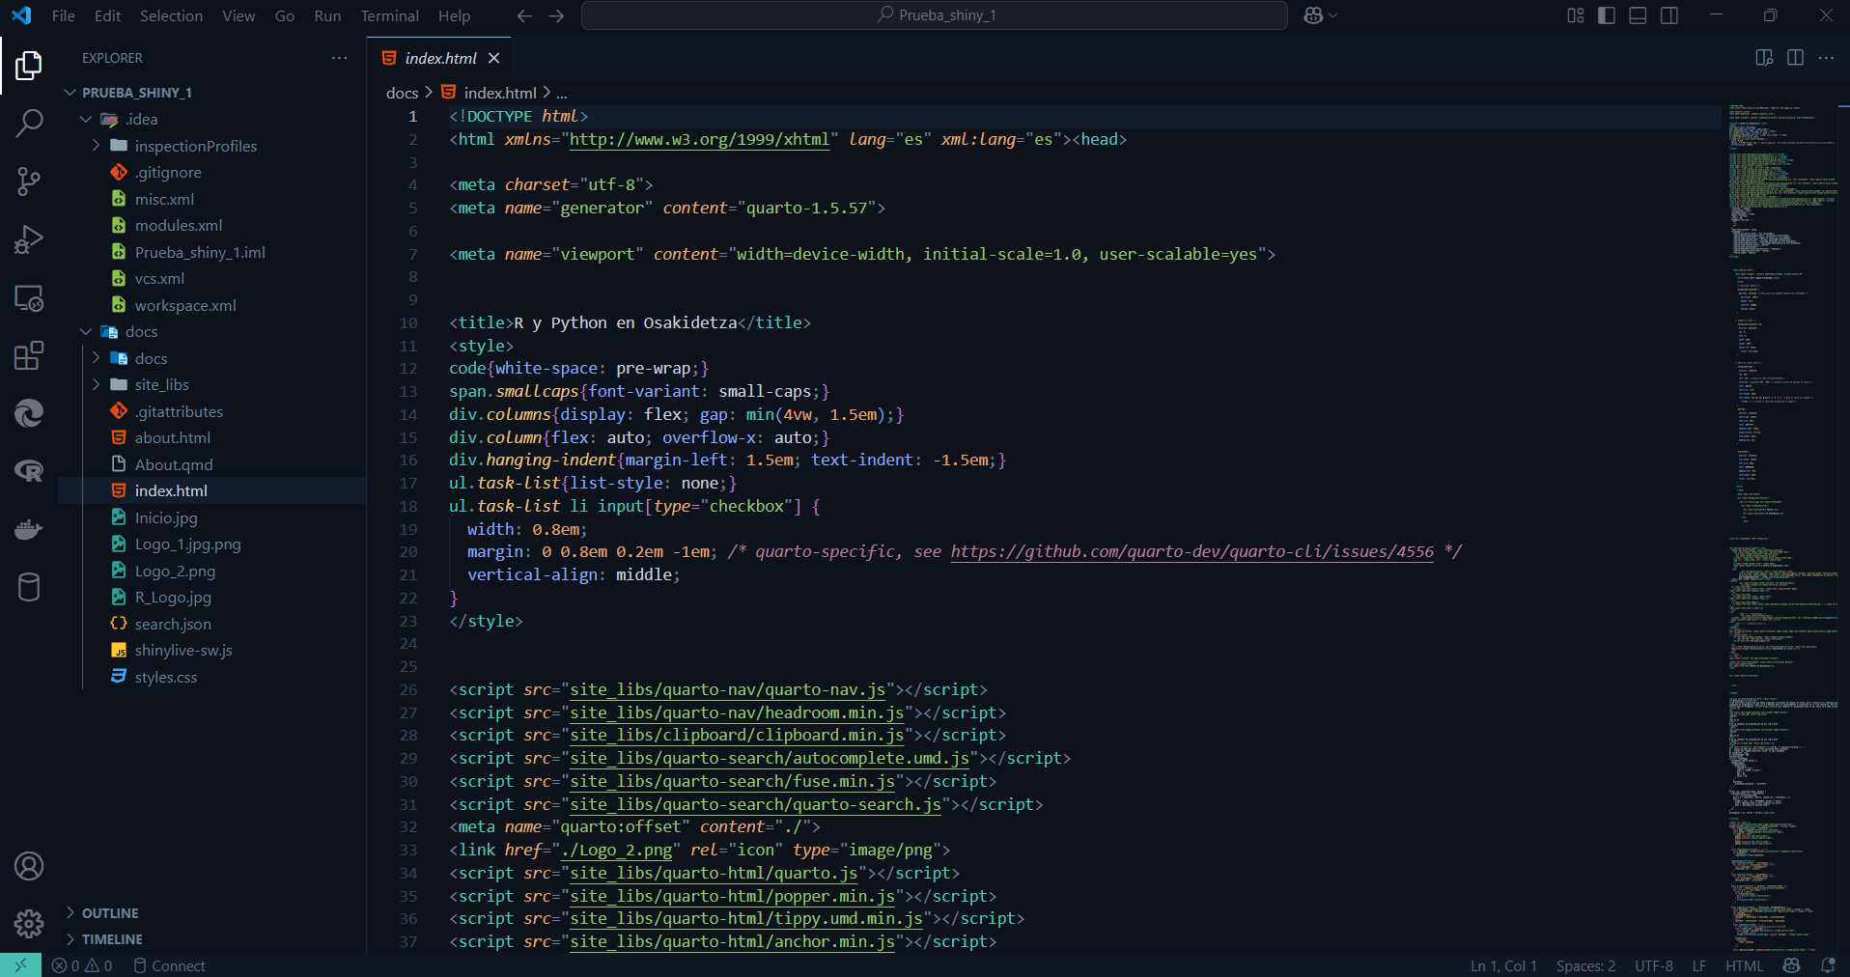Click Connect in the status bar

pyautogui.click(x=178, y=965)
